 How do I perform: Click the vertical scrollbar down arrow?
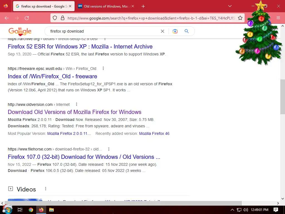282,199
